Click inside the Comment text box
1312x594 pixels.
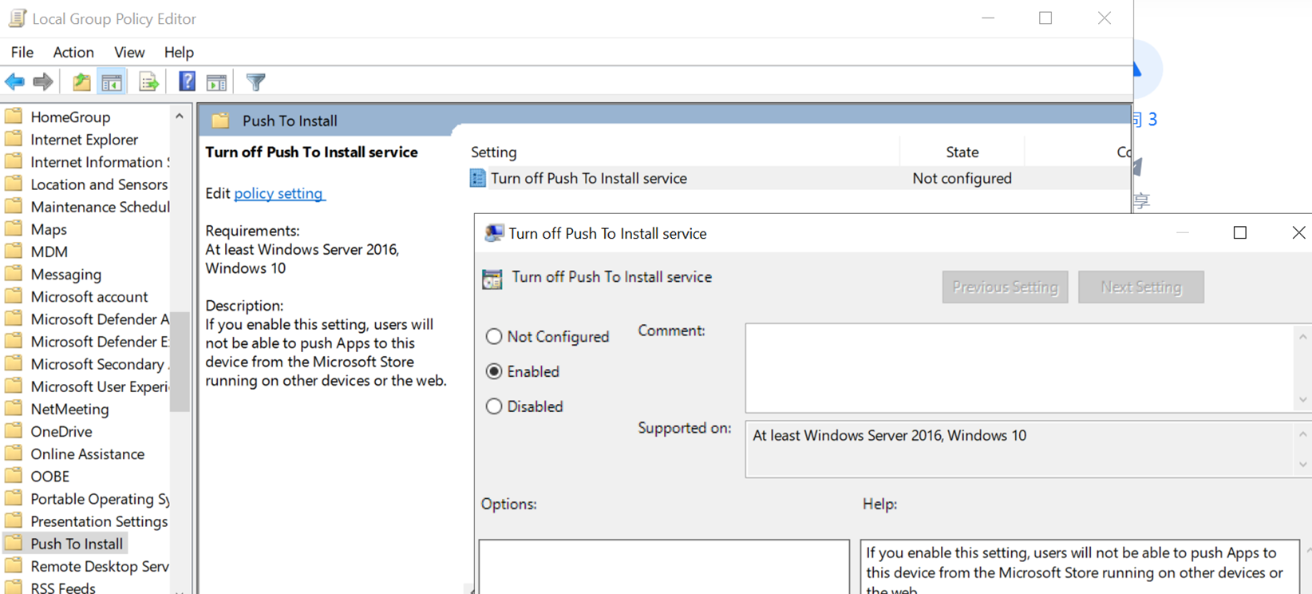pos(1020,368)
